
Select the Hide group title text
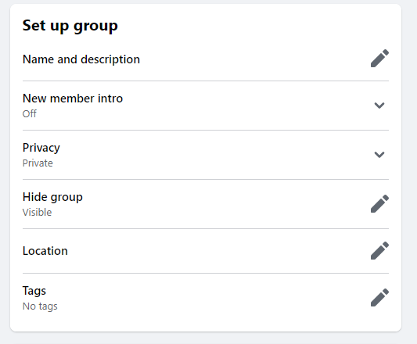click(x=52, y=197)
